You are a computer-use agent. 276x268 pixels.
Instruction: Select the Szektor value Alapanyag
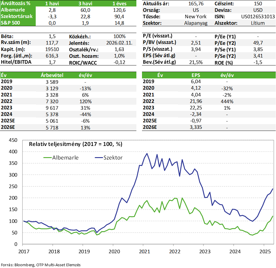(x=196, y=23)
